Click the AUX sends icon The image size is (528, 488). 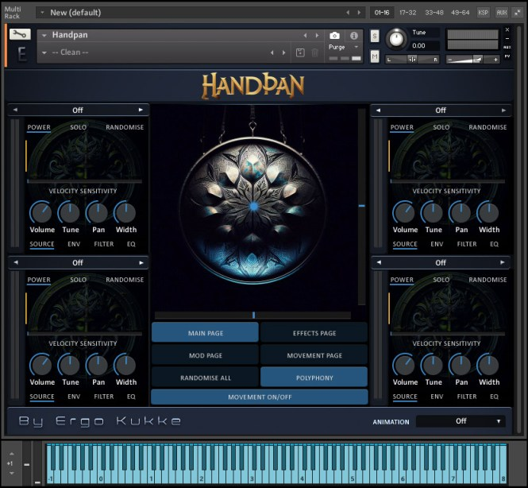tap(502, 13)
